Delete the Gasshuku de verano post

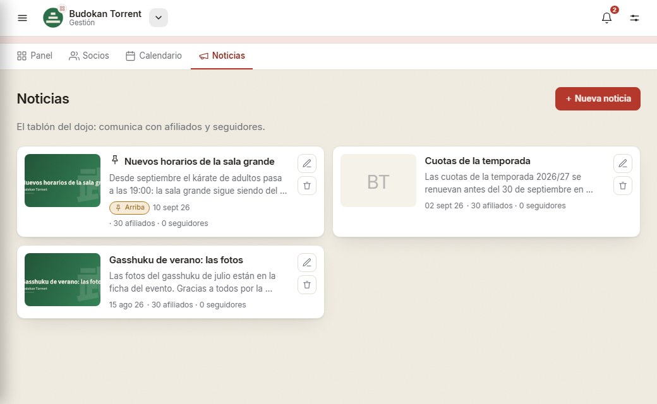(x=307, y=285)
